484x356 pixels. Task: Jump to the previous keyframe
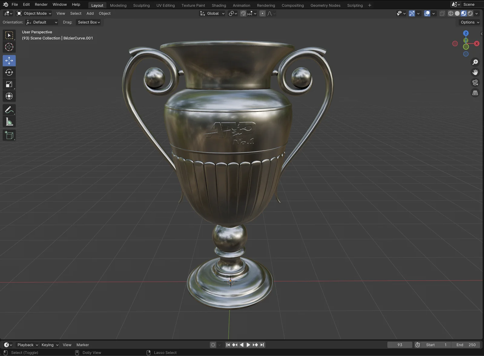[235, 345]
